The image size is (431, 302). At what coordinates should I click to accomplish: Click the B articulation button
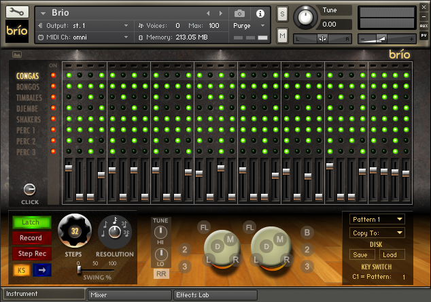[307, 233]
